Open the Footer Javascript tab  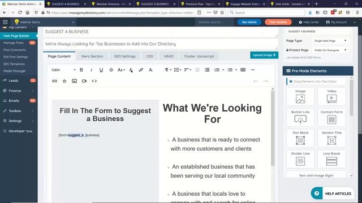point(199,56)
